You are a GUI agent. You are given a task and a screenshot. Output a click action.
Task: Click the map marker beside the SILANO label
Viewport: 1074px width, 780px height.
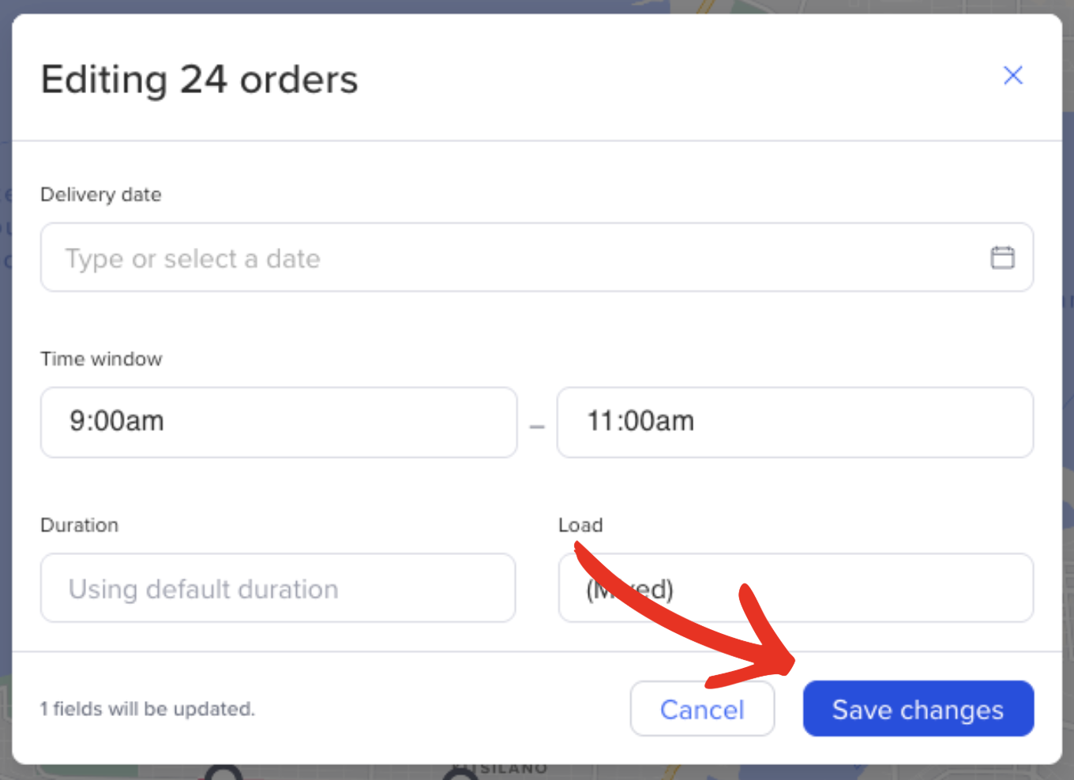pos(460,774)
